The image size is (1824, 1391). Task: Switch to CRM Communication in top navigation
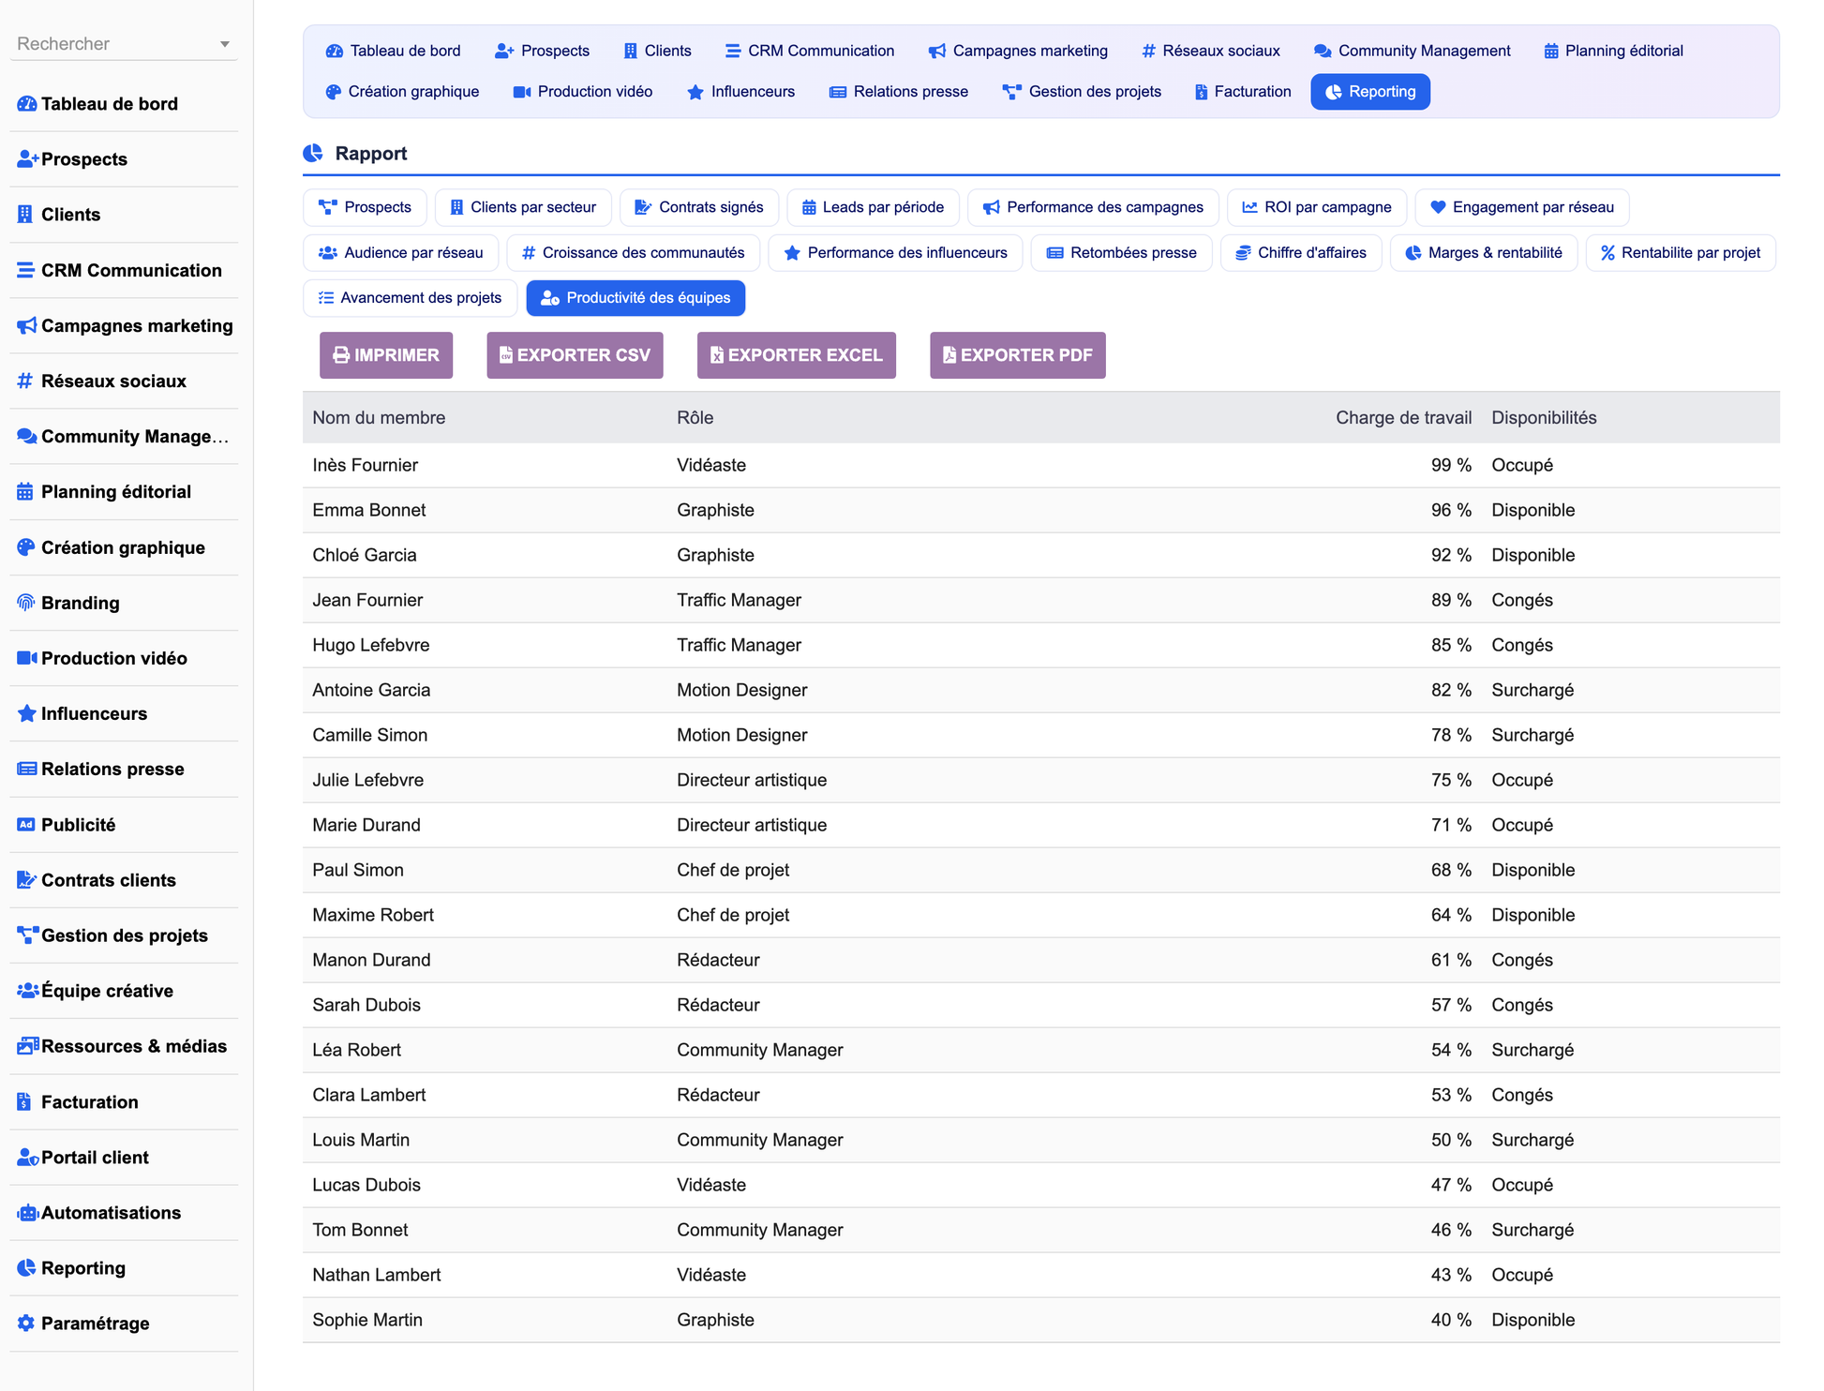810,51
